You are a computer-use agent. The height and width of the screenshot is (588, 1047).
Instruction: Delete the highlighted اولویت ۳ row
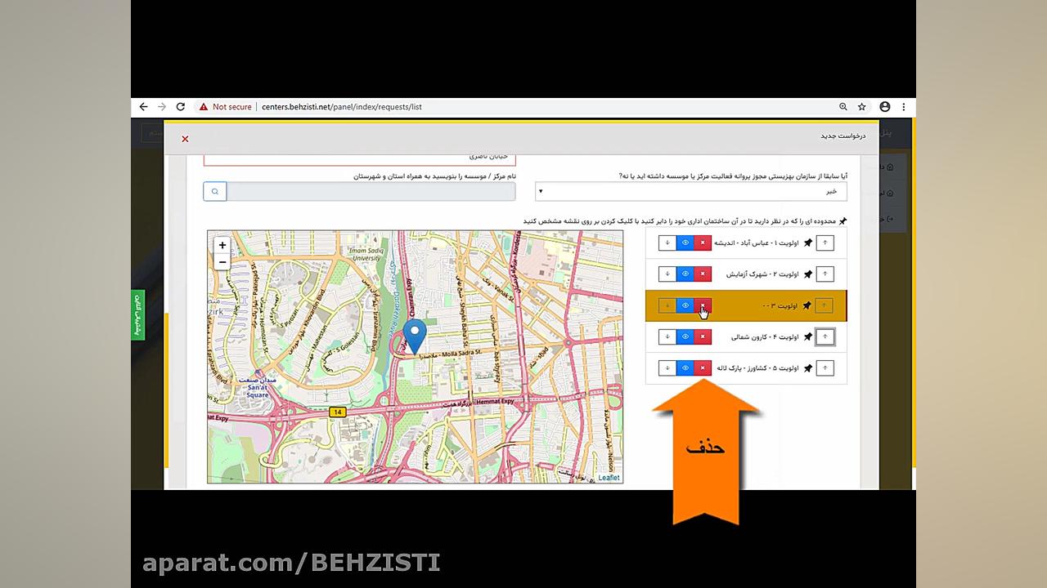click(703, 305)
